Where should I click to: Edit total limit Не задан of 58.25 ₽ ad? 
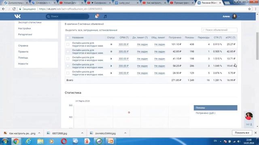[x=159, y=66]
